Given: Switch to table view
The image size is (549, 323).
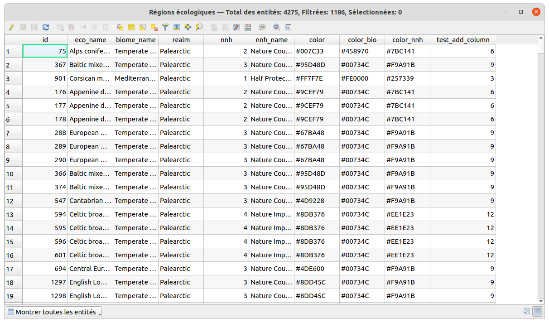Looking at the screenshot, I should [538, 312].
